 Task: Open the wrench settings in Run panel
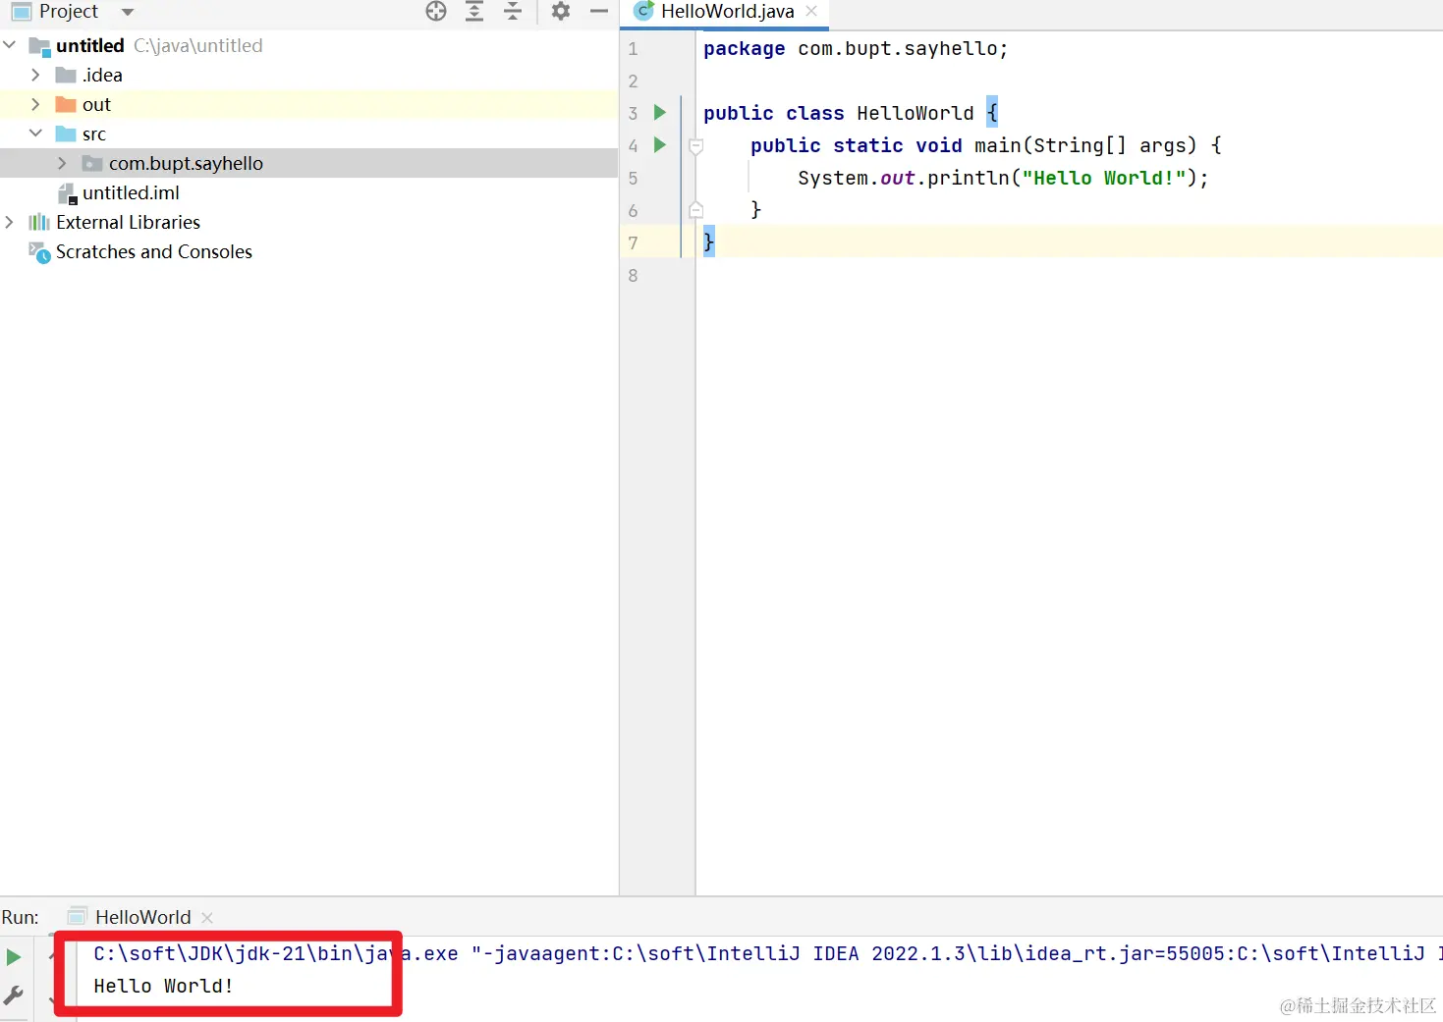14,995
